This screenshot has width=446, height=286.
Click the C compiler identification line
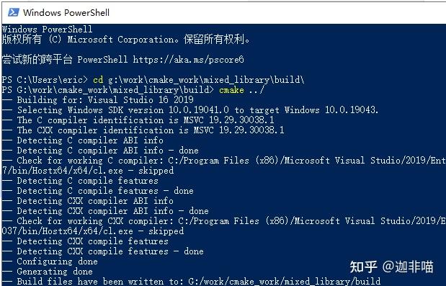pyautogui.click(x=138, y=120)
